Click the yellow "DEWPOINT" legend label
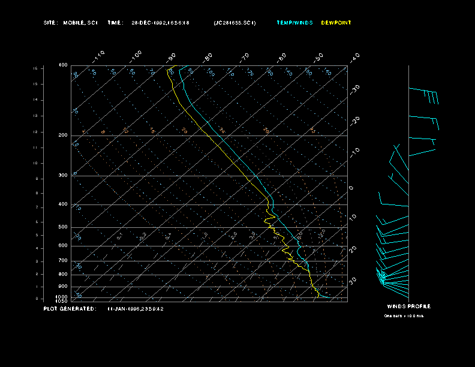This screenshot has height=367, width=475. tap(336, 23)
